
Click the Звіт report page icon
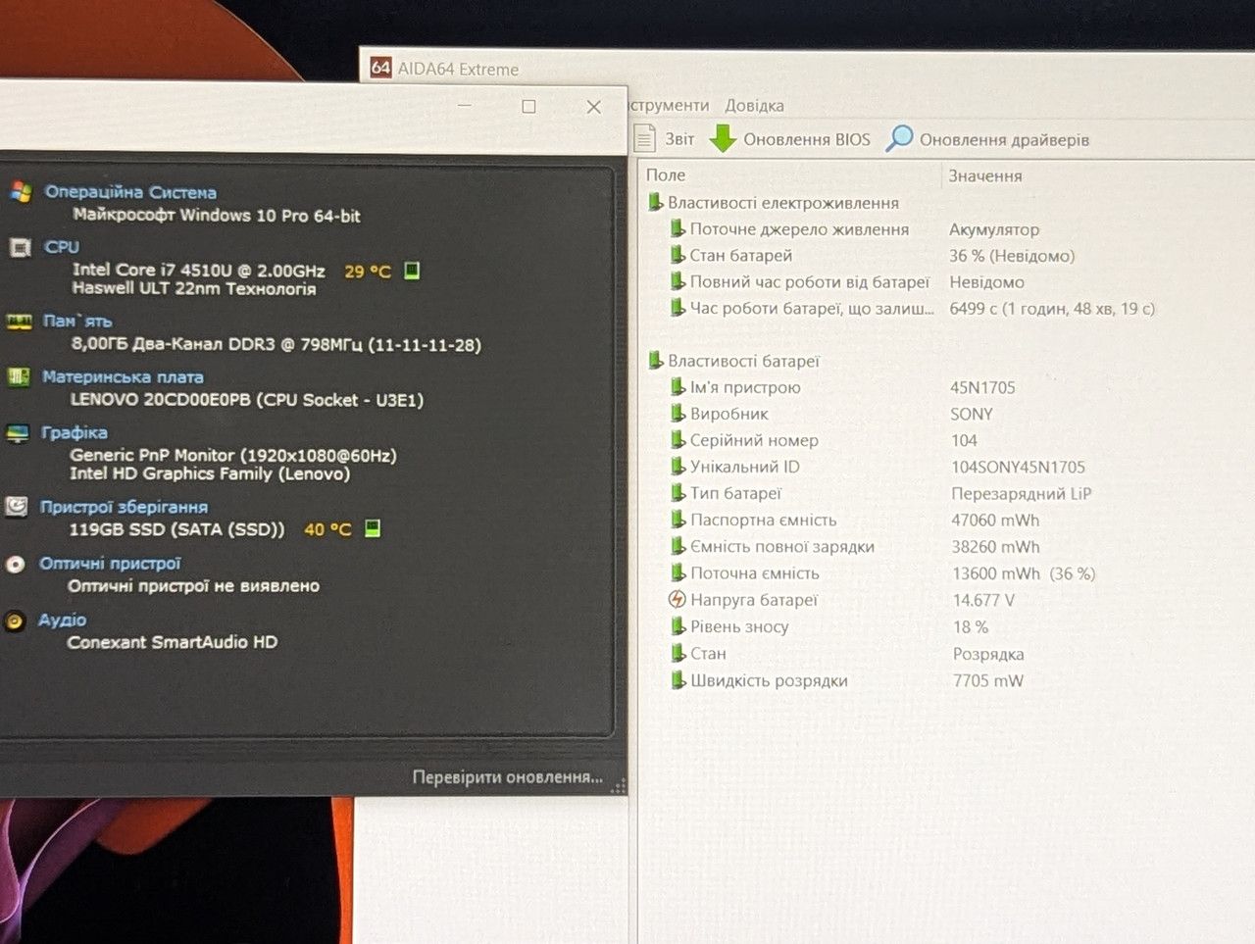pyautogui.click(x=644, y=138)
